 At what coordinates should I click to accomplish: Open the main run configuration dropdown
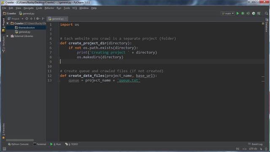[x=228, y=14]
